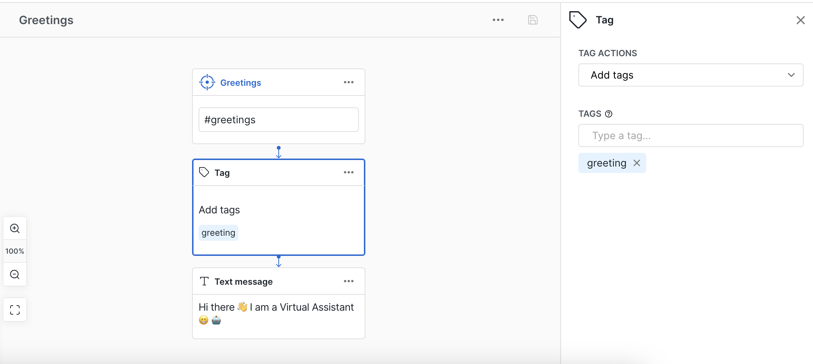Click the save flow icon
813x364 pixels.
pos(532,20)
